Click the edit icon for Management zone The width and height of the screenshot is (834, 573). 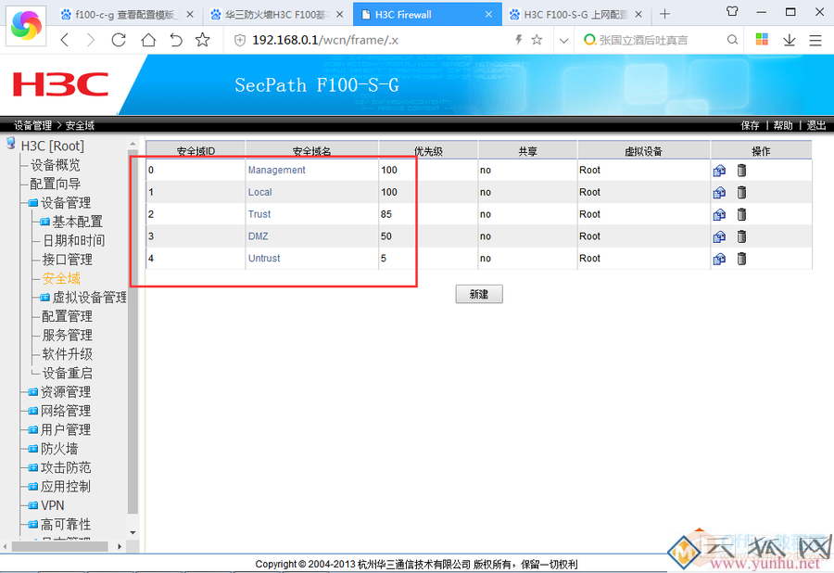(x=719, y=171)
